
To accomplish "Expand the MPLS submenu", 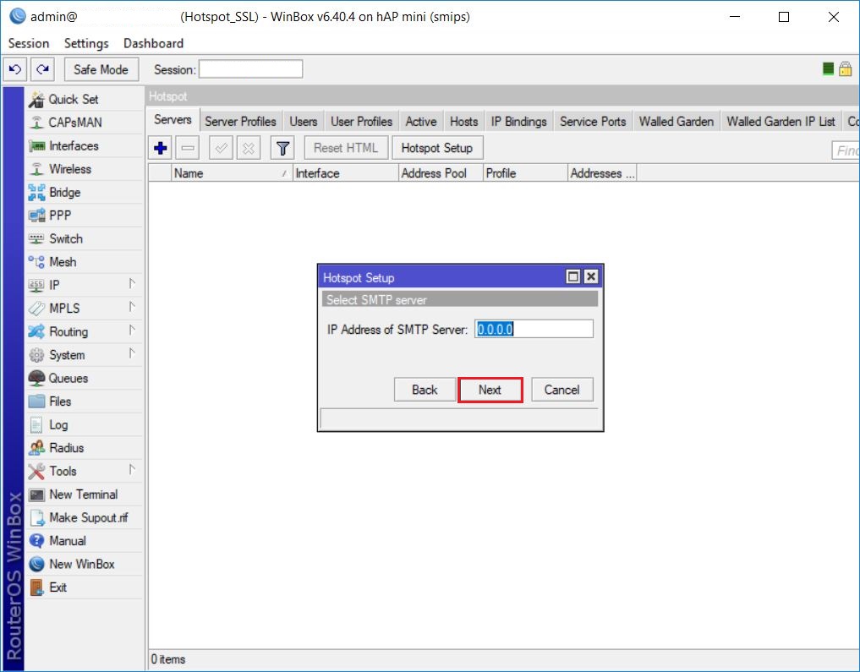I will coord(85,308).
